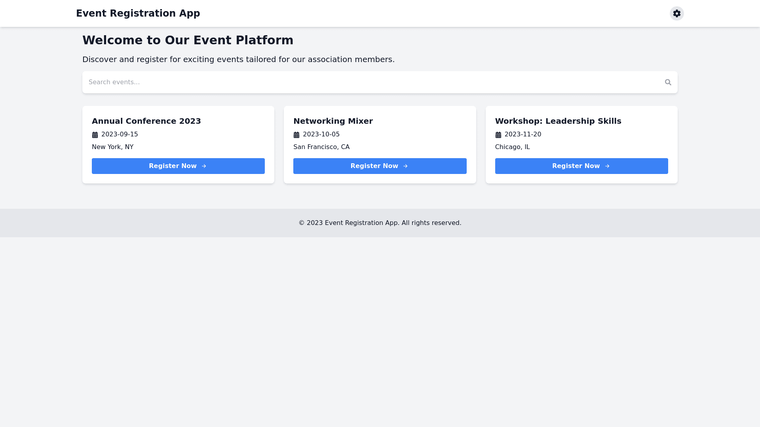Open the Event Registration App header title
Image resolution: width=760 pixels, height=427 pixels.
138,13
